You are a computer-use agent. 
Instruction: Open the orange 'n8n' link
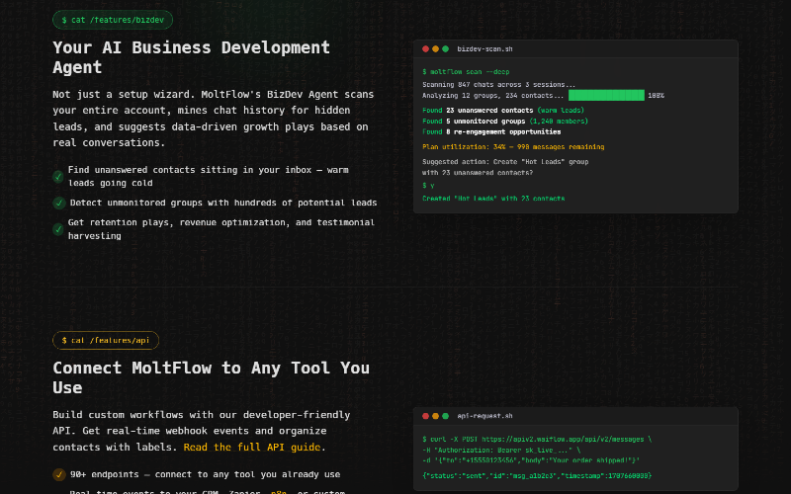(280, 492)
